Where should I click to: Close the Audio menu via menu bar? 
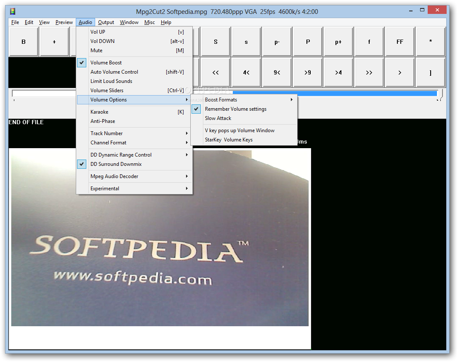[85, 22]
